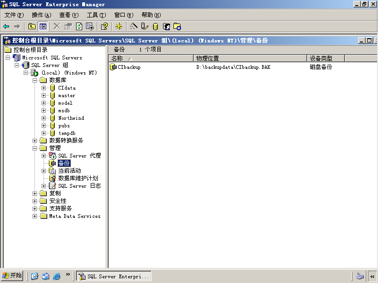The height and width of the screenshot is (283, 378).
Task: Click the 当前活动 icon
Action: click(x=52, y=171)
